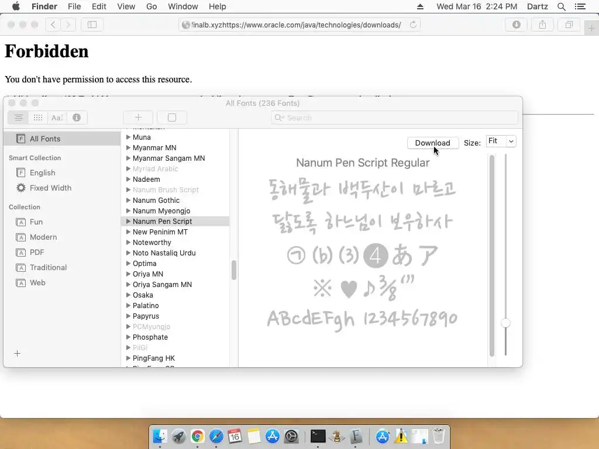
Task: Open the File menu
Action: pyautogui.click(x=74, y=6)
